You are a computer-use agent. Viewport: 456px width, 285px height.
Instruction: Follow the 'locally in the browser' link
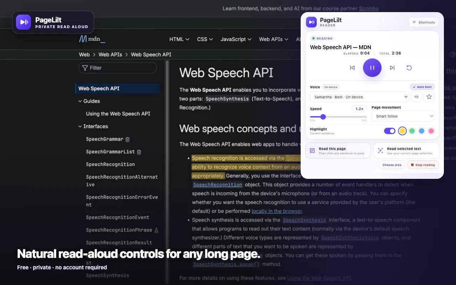click(277, 211)
